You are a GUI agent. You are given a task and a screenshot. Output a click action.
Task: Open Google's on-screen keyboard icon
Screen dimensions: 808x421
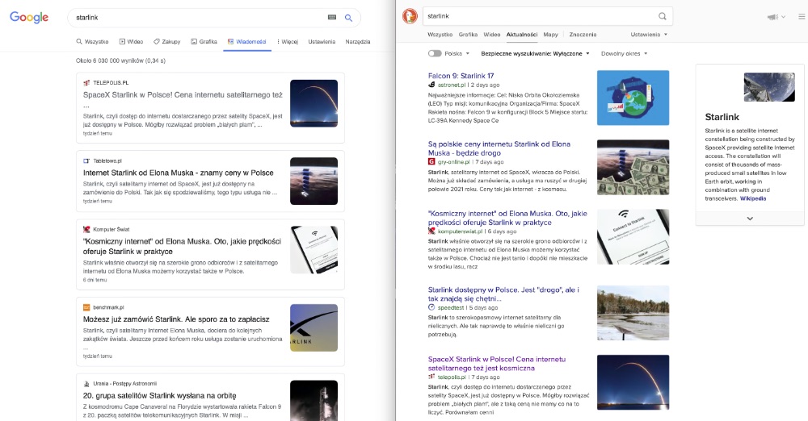(x=331, y=17)
